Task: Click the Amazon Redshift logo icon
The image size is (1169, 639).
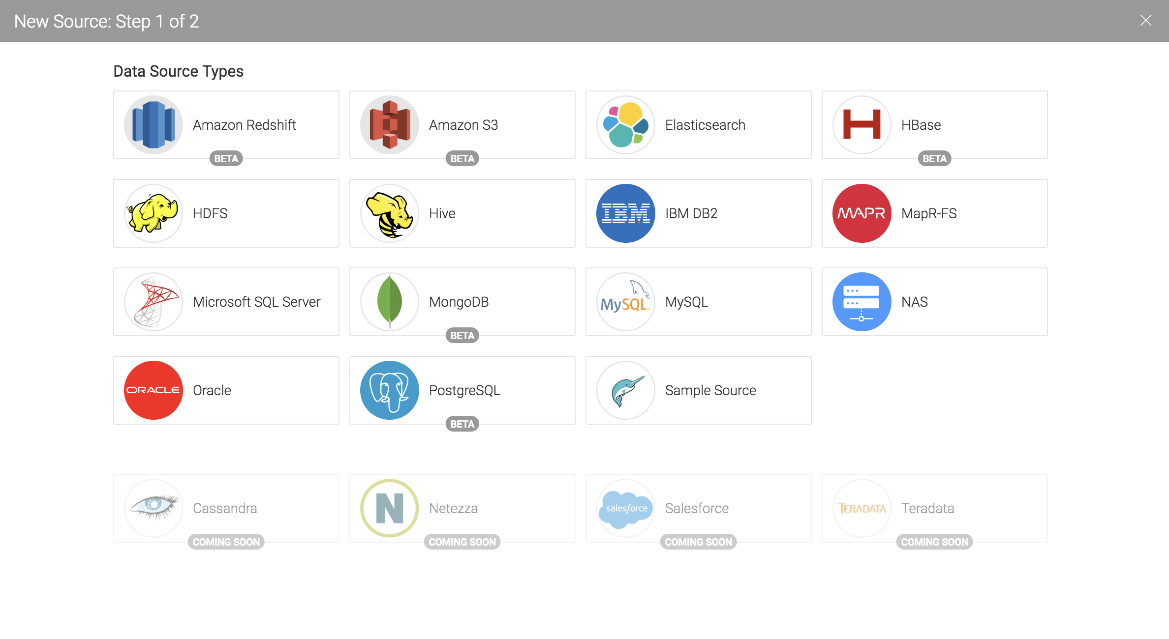Action: (154, 125)
